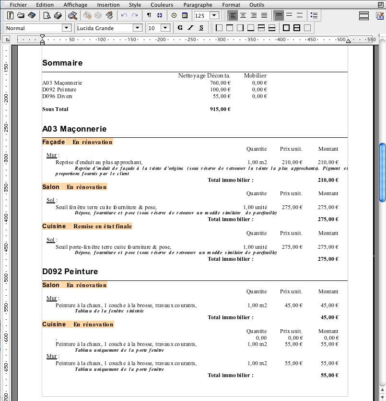
Task: Click the Outils menu
Action: [257, 5]
